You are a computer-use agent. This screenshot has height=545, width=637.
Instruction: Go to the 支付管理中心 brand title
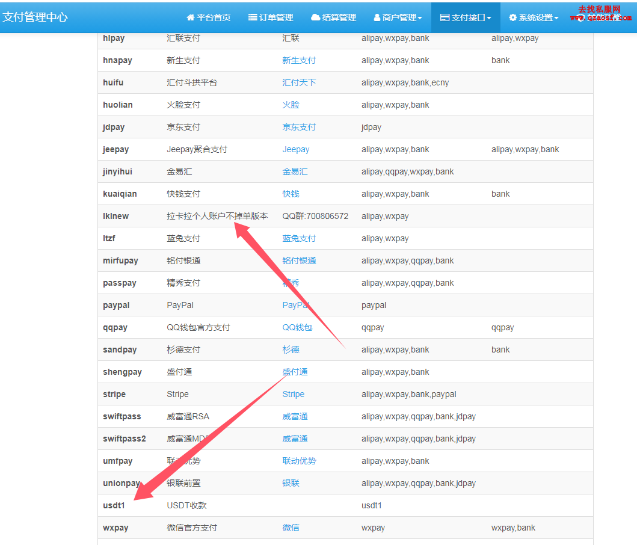pyautogui.click(x=35, y=17)
